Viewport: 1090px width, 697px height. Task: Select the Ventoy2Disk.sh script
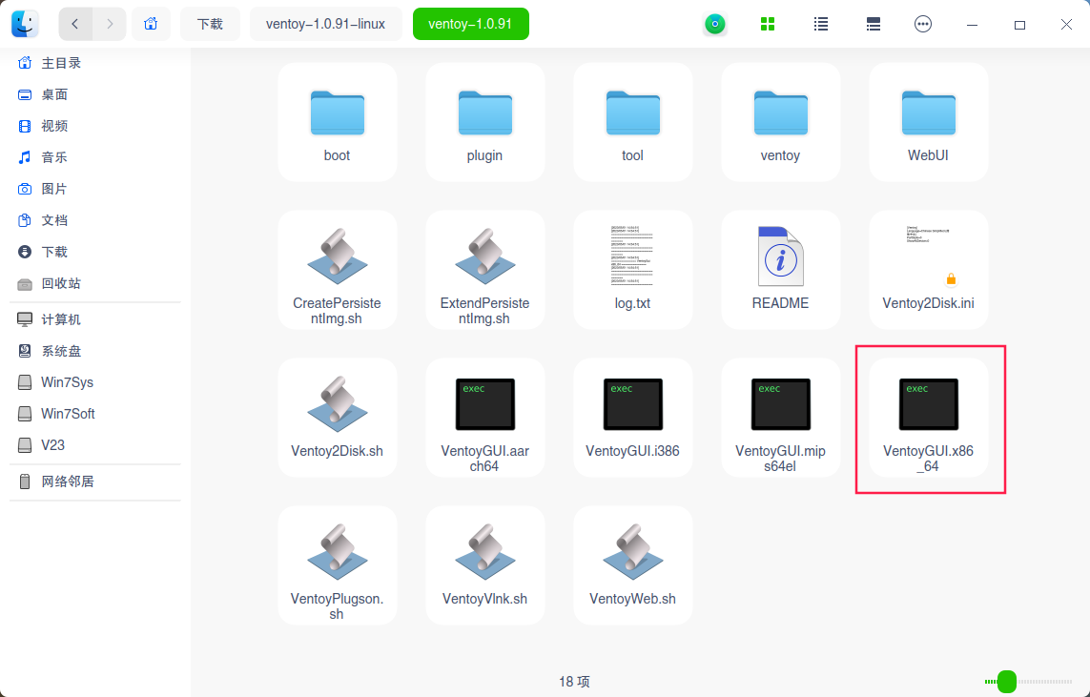[x=338, y=418]
